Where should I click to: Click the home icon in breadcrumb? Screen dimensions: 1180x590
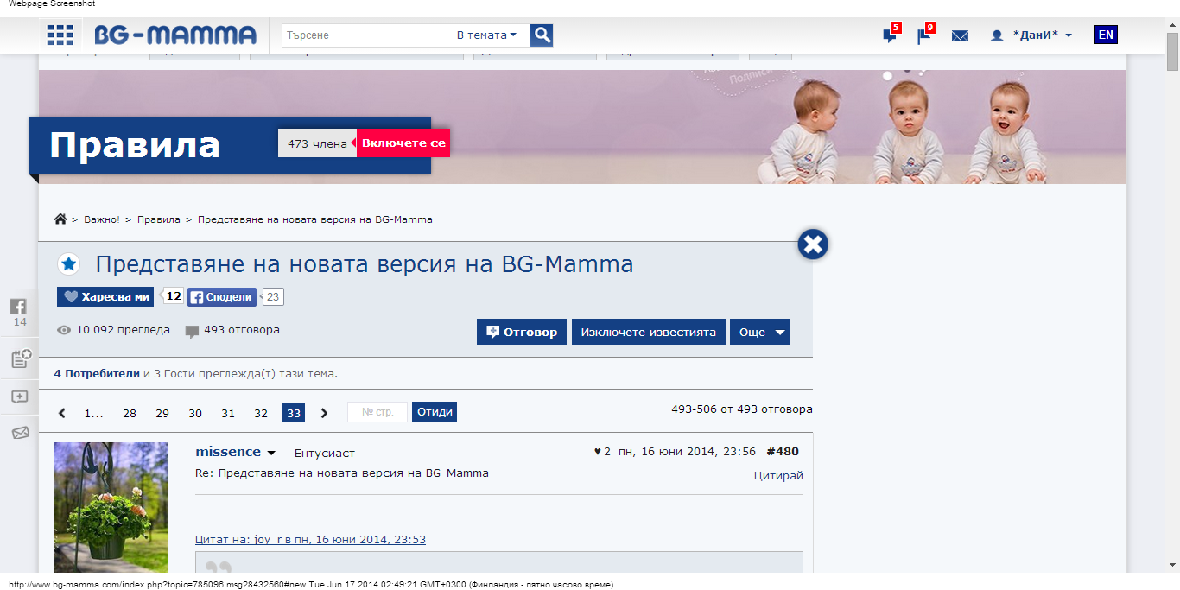coord(60,219)
